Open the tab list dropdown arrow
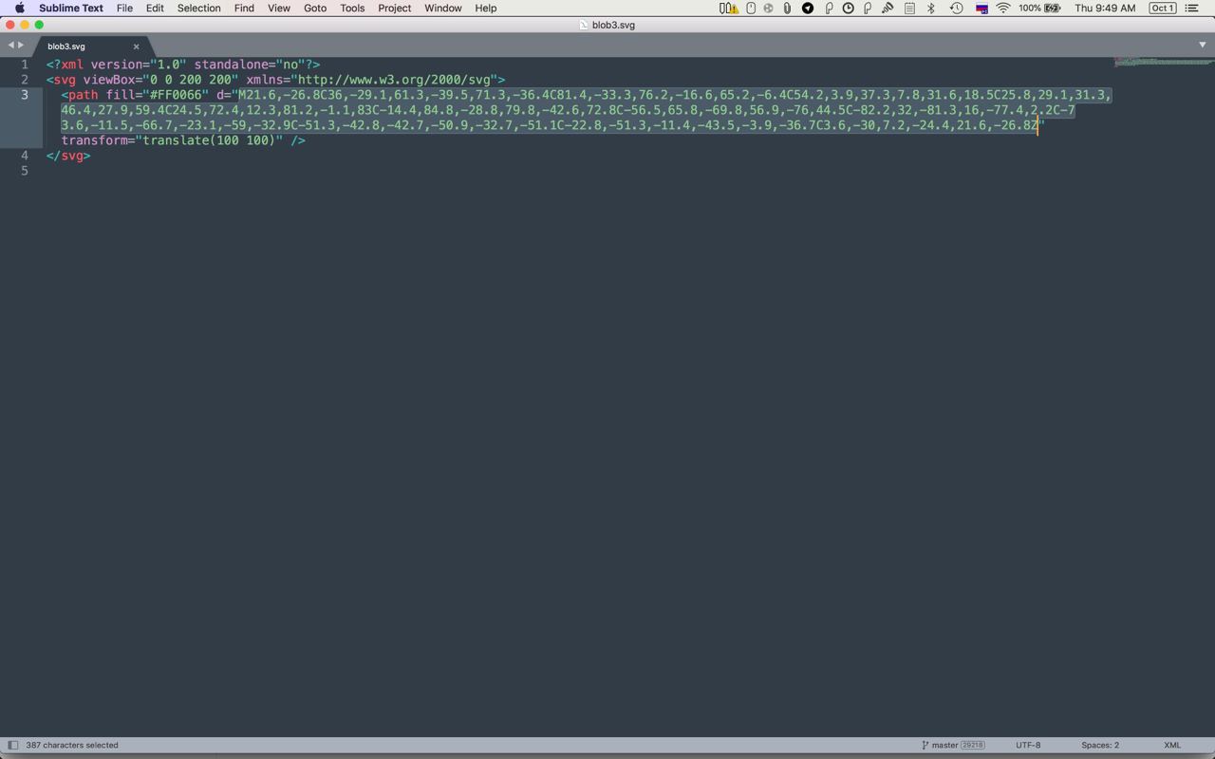The height and width of the screenshot is (759, 1215). pos(1202,45)
